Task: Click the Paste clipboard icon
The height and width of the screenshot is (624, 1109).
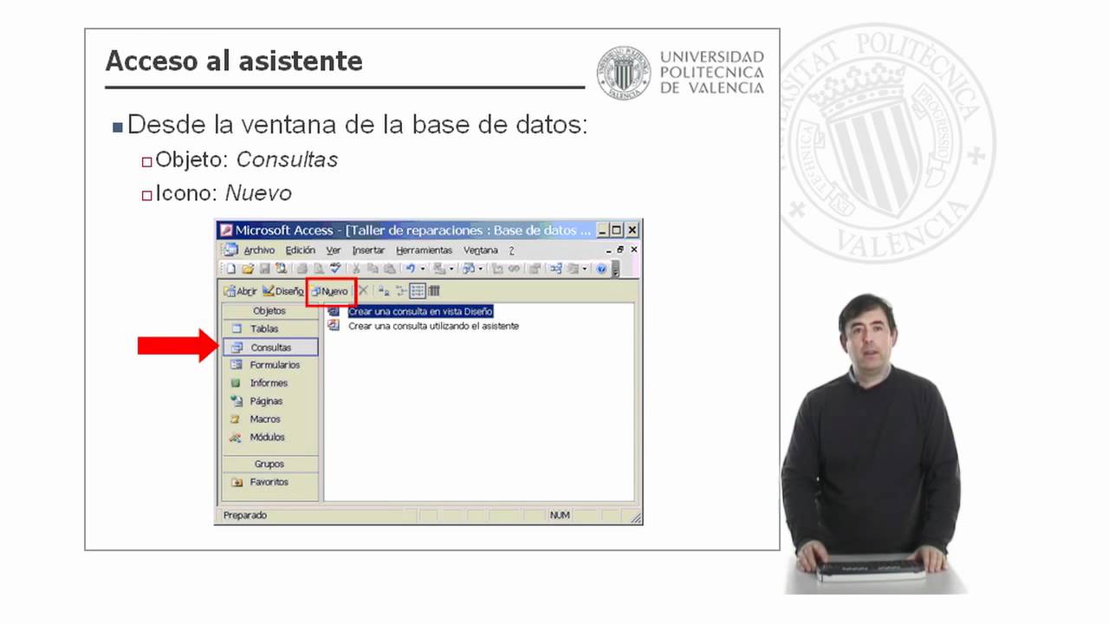Action: (x=389, y=269)
